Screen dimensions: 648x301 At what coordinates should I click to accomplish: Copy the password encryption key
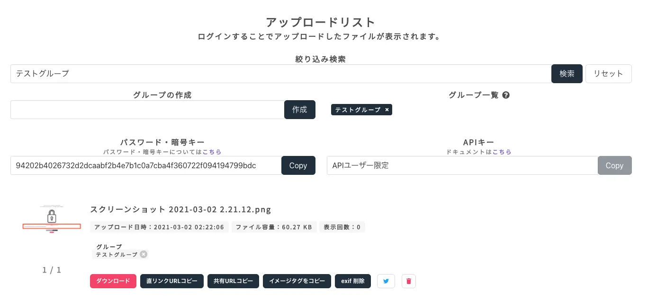(x=298, y=165)
